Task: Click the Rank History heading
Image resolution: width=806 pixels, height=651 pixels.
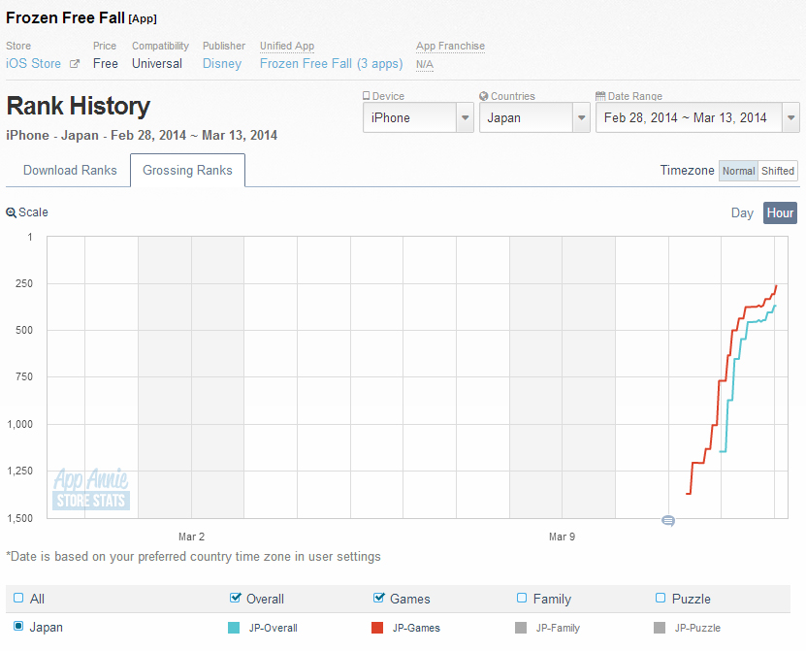Action: coord(79,106)
